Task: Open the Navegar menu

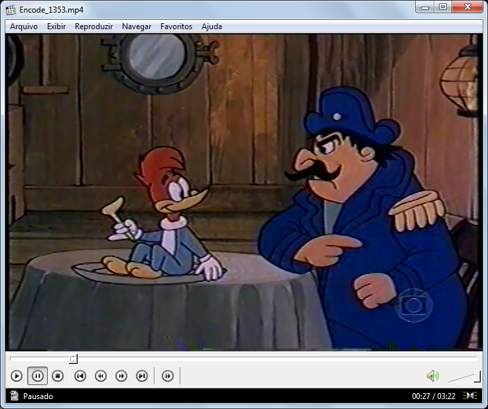Action: click(137, 27)
